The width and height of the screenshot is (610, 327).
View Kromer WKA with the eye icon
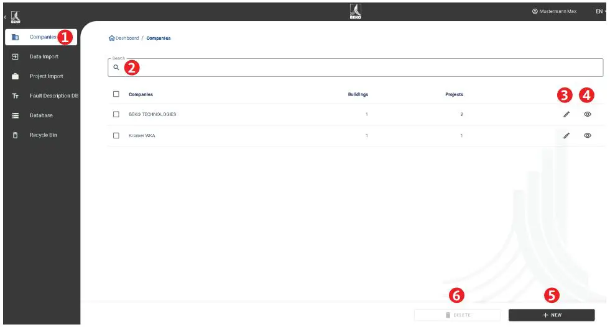[x=588, y=135]
